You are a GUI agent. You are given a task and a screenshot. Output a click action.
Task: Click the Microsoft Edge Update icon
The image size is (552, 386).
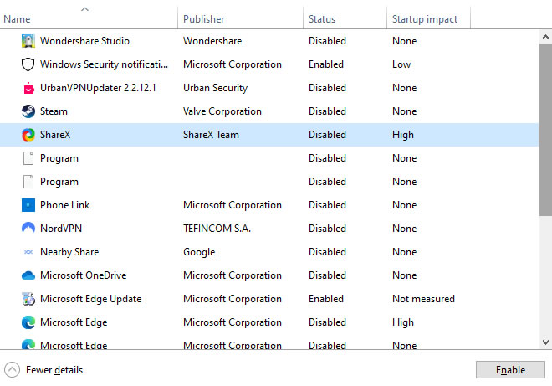coord(28,299)
